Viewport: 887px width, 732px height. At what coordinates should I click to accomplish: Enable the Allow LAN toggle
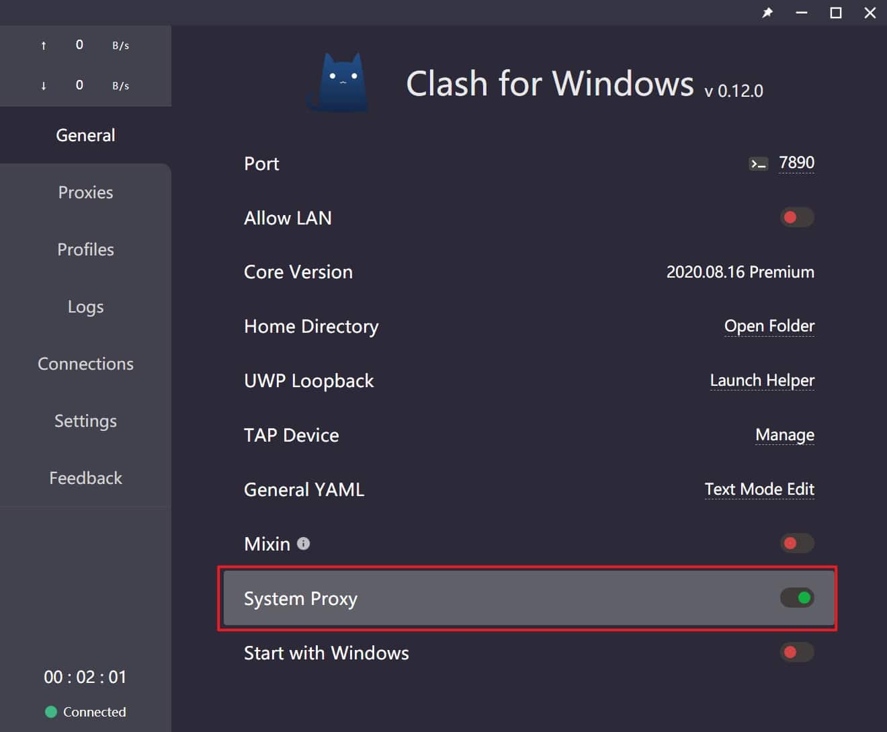click(797, 217)
